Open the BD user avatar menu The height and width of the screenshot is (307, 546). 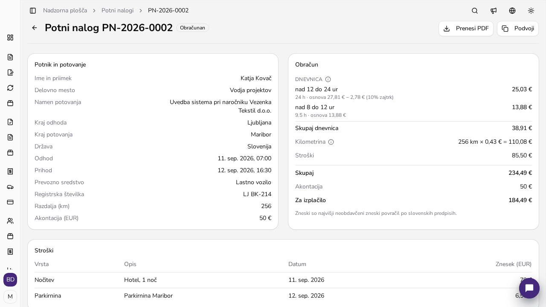pos(10,280)
